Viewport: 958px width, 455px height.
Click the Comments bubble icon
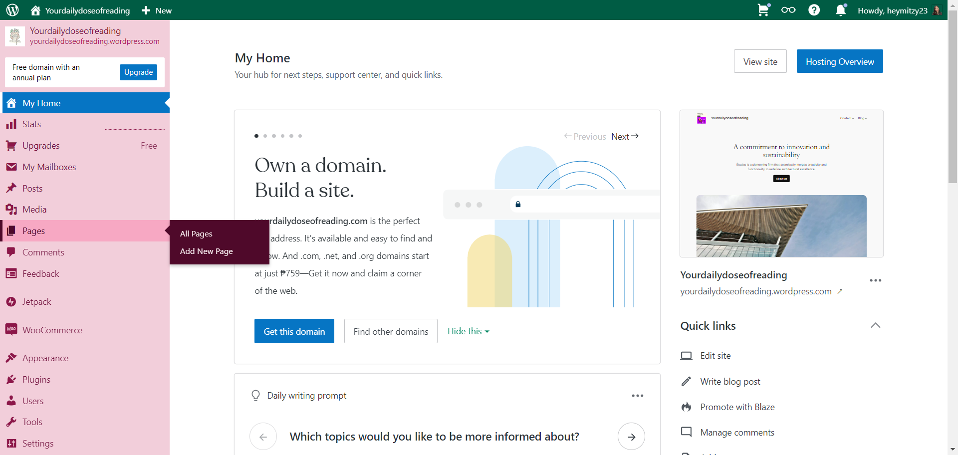click(11, 252)
